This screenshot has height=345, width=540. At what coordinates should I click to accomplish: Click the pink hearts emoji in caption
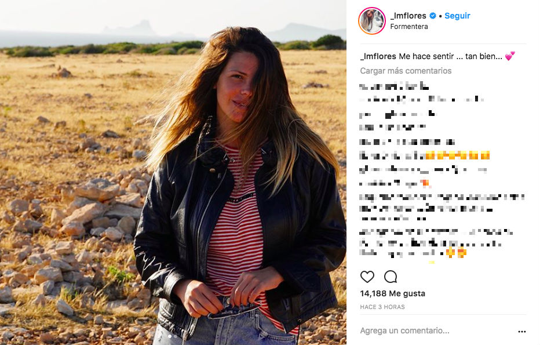[510, 56]
